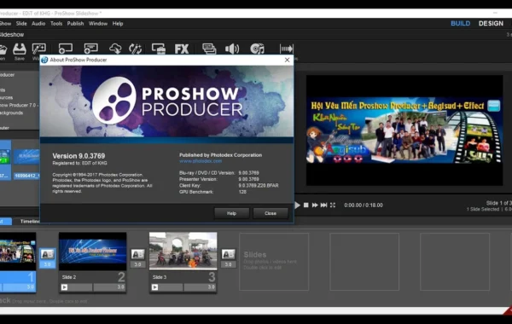Select the backgrounds folder in folder tree
This screenshot has height=324, width=512.
point(11,113)
